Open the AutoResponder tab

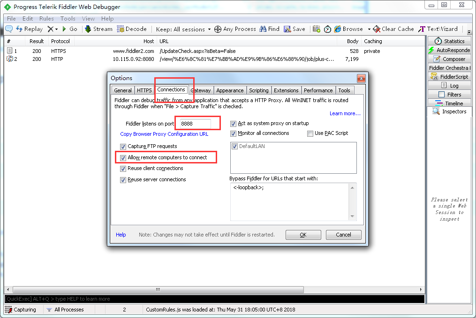[450, 50]
